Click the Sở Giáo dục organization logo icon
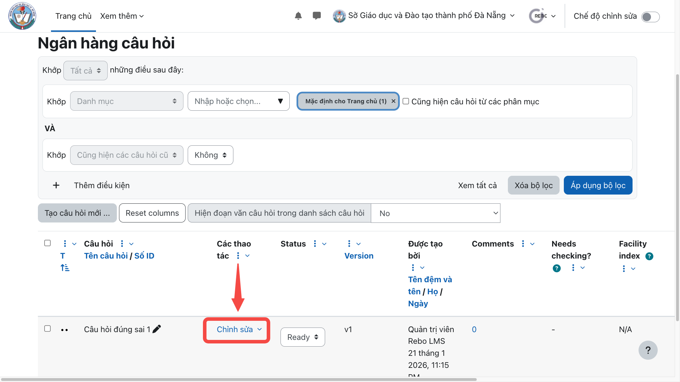Image resolution: width=680 pixels, height=382 pixels. pos(339,16)
